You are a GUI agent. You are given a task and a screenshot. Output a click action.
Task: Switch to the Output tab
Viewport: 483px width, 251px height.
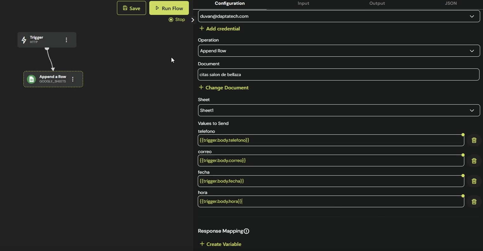pos(377,3)
